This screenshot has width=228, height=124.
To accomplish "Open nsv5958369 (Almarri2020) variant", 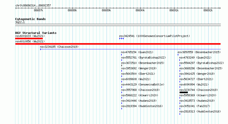I will coord(198,95).
